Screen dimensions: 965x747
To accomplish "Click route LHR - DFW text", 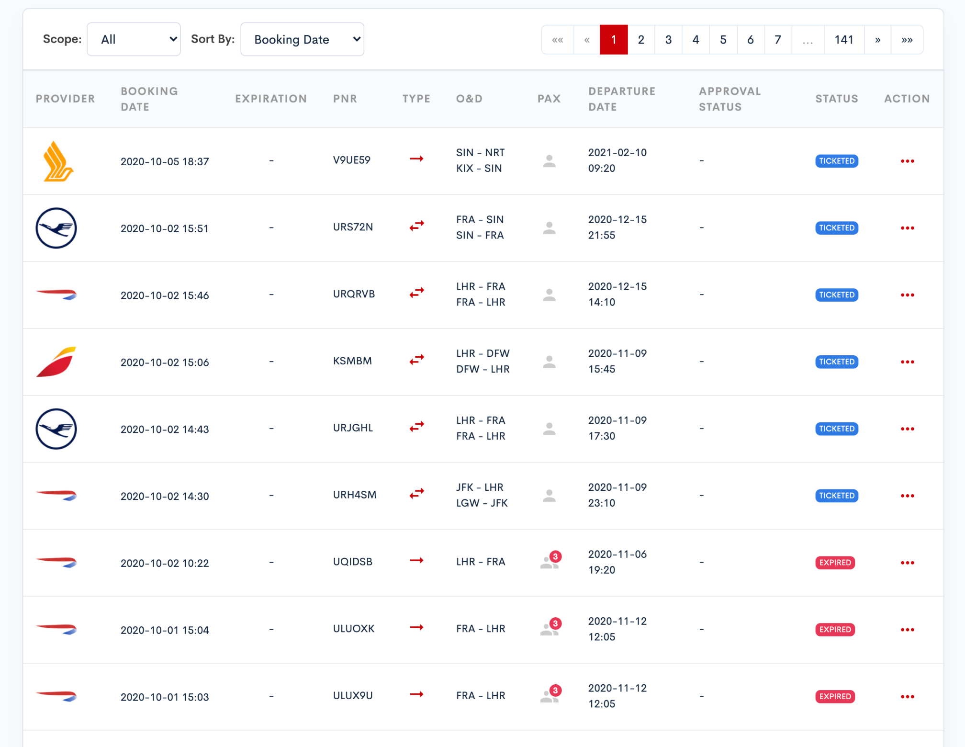I will (483, 353).
